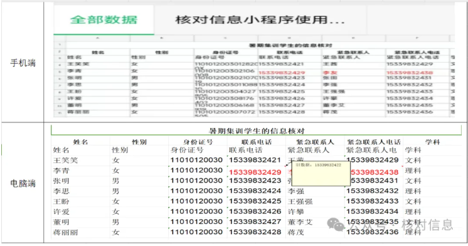Click red contact name 李友 in mobile table
Viewport: 468px width, 246px height.
coord(330,73)
